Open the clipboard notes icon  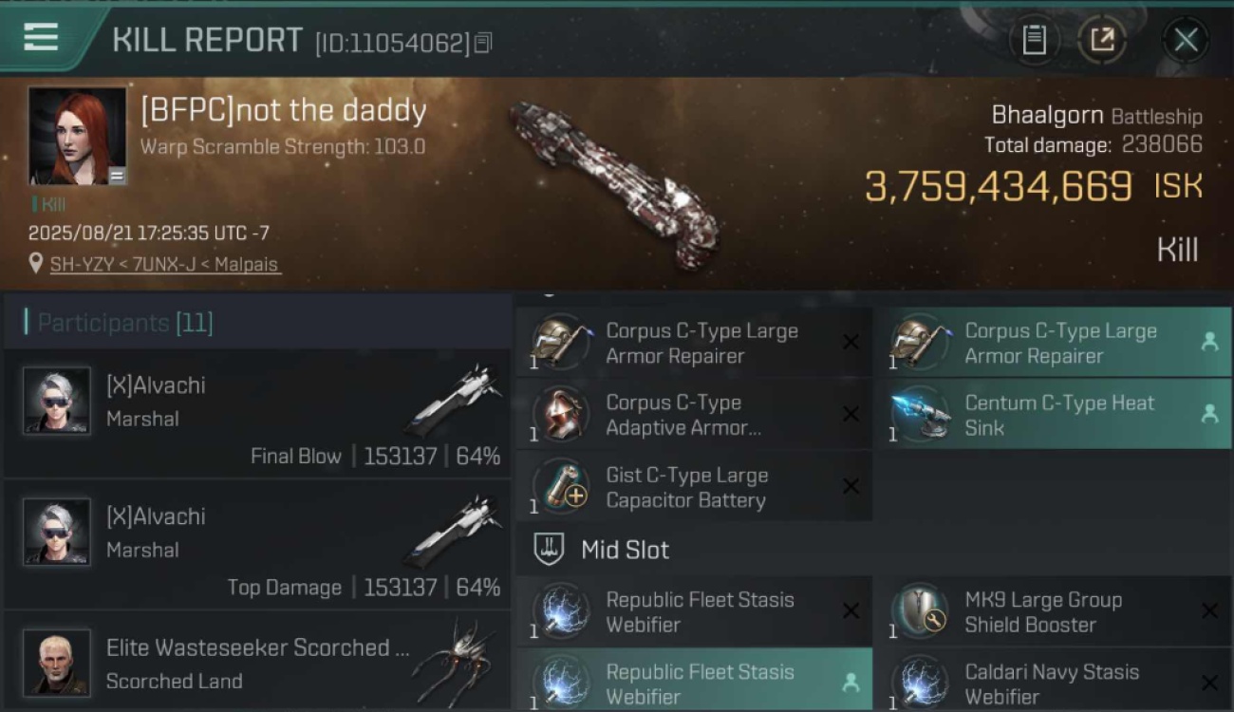point(1034,40)
